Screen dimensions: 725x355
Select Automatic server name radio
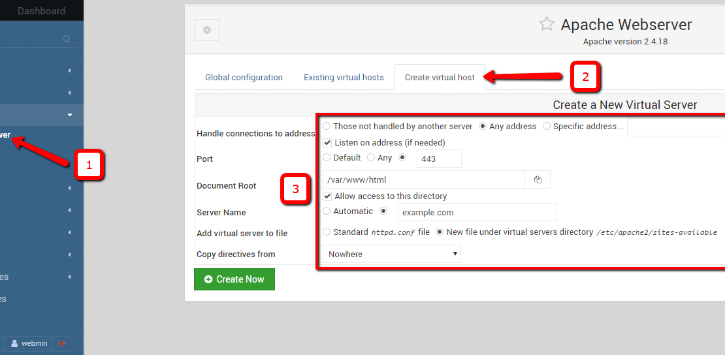327,211
